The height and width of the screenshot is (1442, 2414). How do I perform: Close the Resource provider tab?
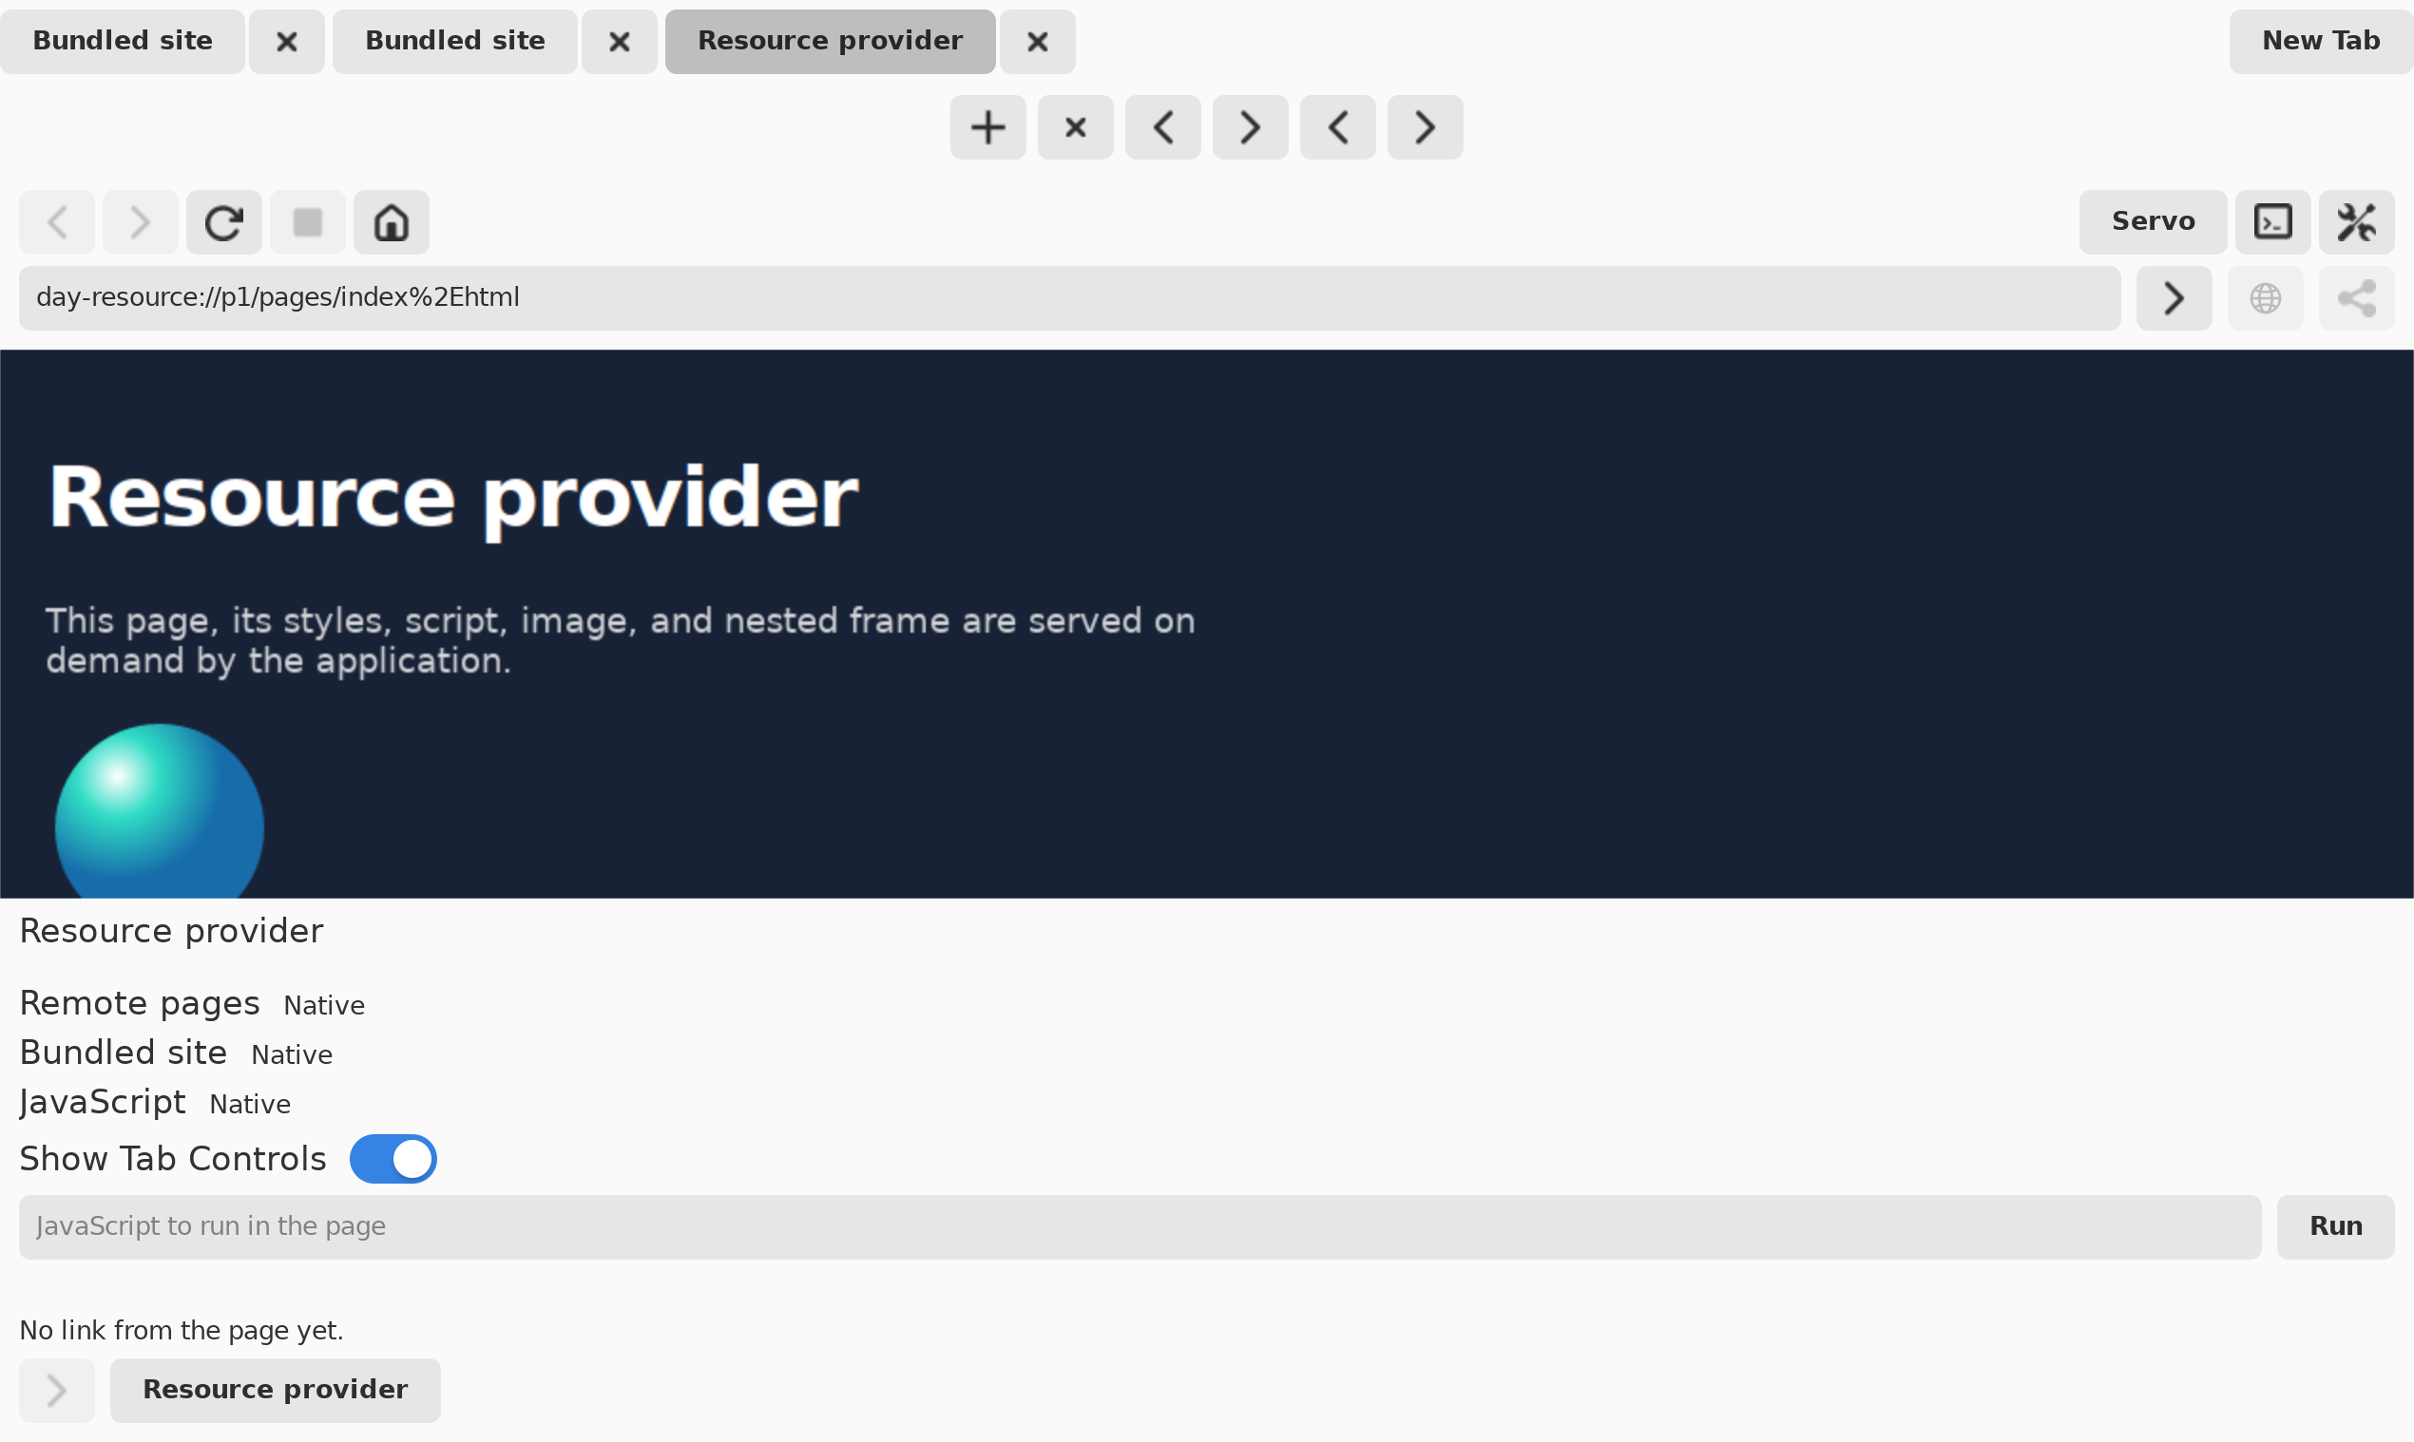click(x=1037, y=42)
